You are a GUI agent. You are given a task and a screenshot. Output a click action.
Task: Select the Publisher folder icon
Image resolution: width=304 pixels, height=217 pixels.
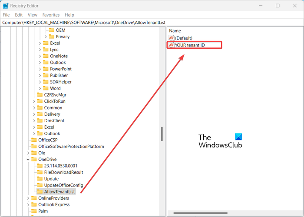46,75
